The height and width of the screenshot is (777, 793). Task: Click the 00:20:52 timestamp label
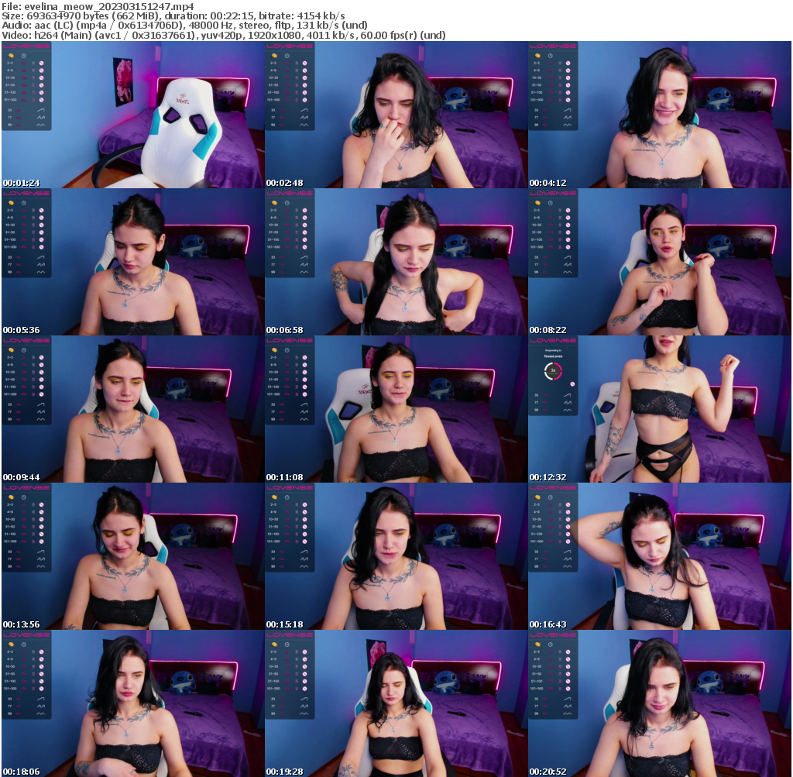(548, 772)
